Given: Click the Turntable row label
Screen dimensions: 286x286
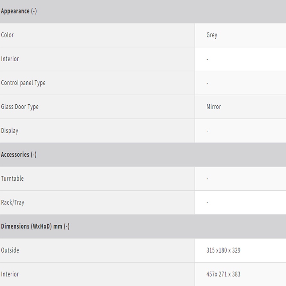Looking at the screenshot, I should coord(12,179).
